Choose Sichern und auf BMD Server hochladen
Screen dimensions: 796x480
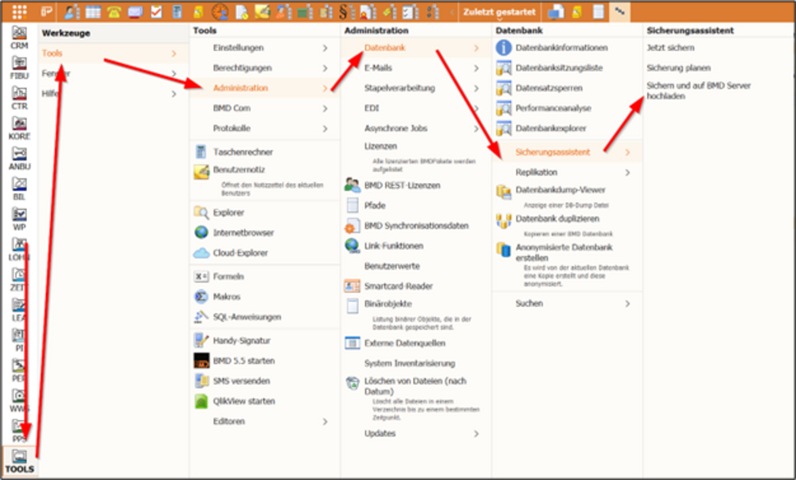click(699, 91)
